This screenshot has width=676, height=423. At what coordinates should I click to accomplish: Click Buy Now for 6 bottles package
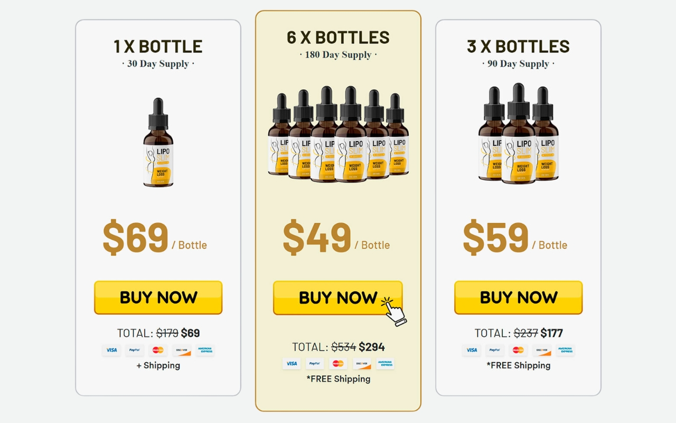click(x=338, y=298)
